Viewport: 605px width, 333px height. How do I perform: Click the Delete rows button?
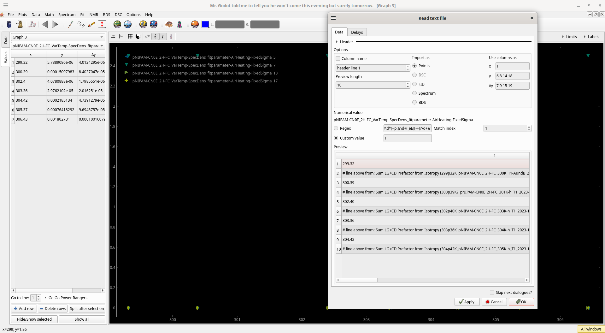[x=53, y=308]
